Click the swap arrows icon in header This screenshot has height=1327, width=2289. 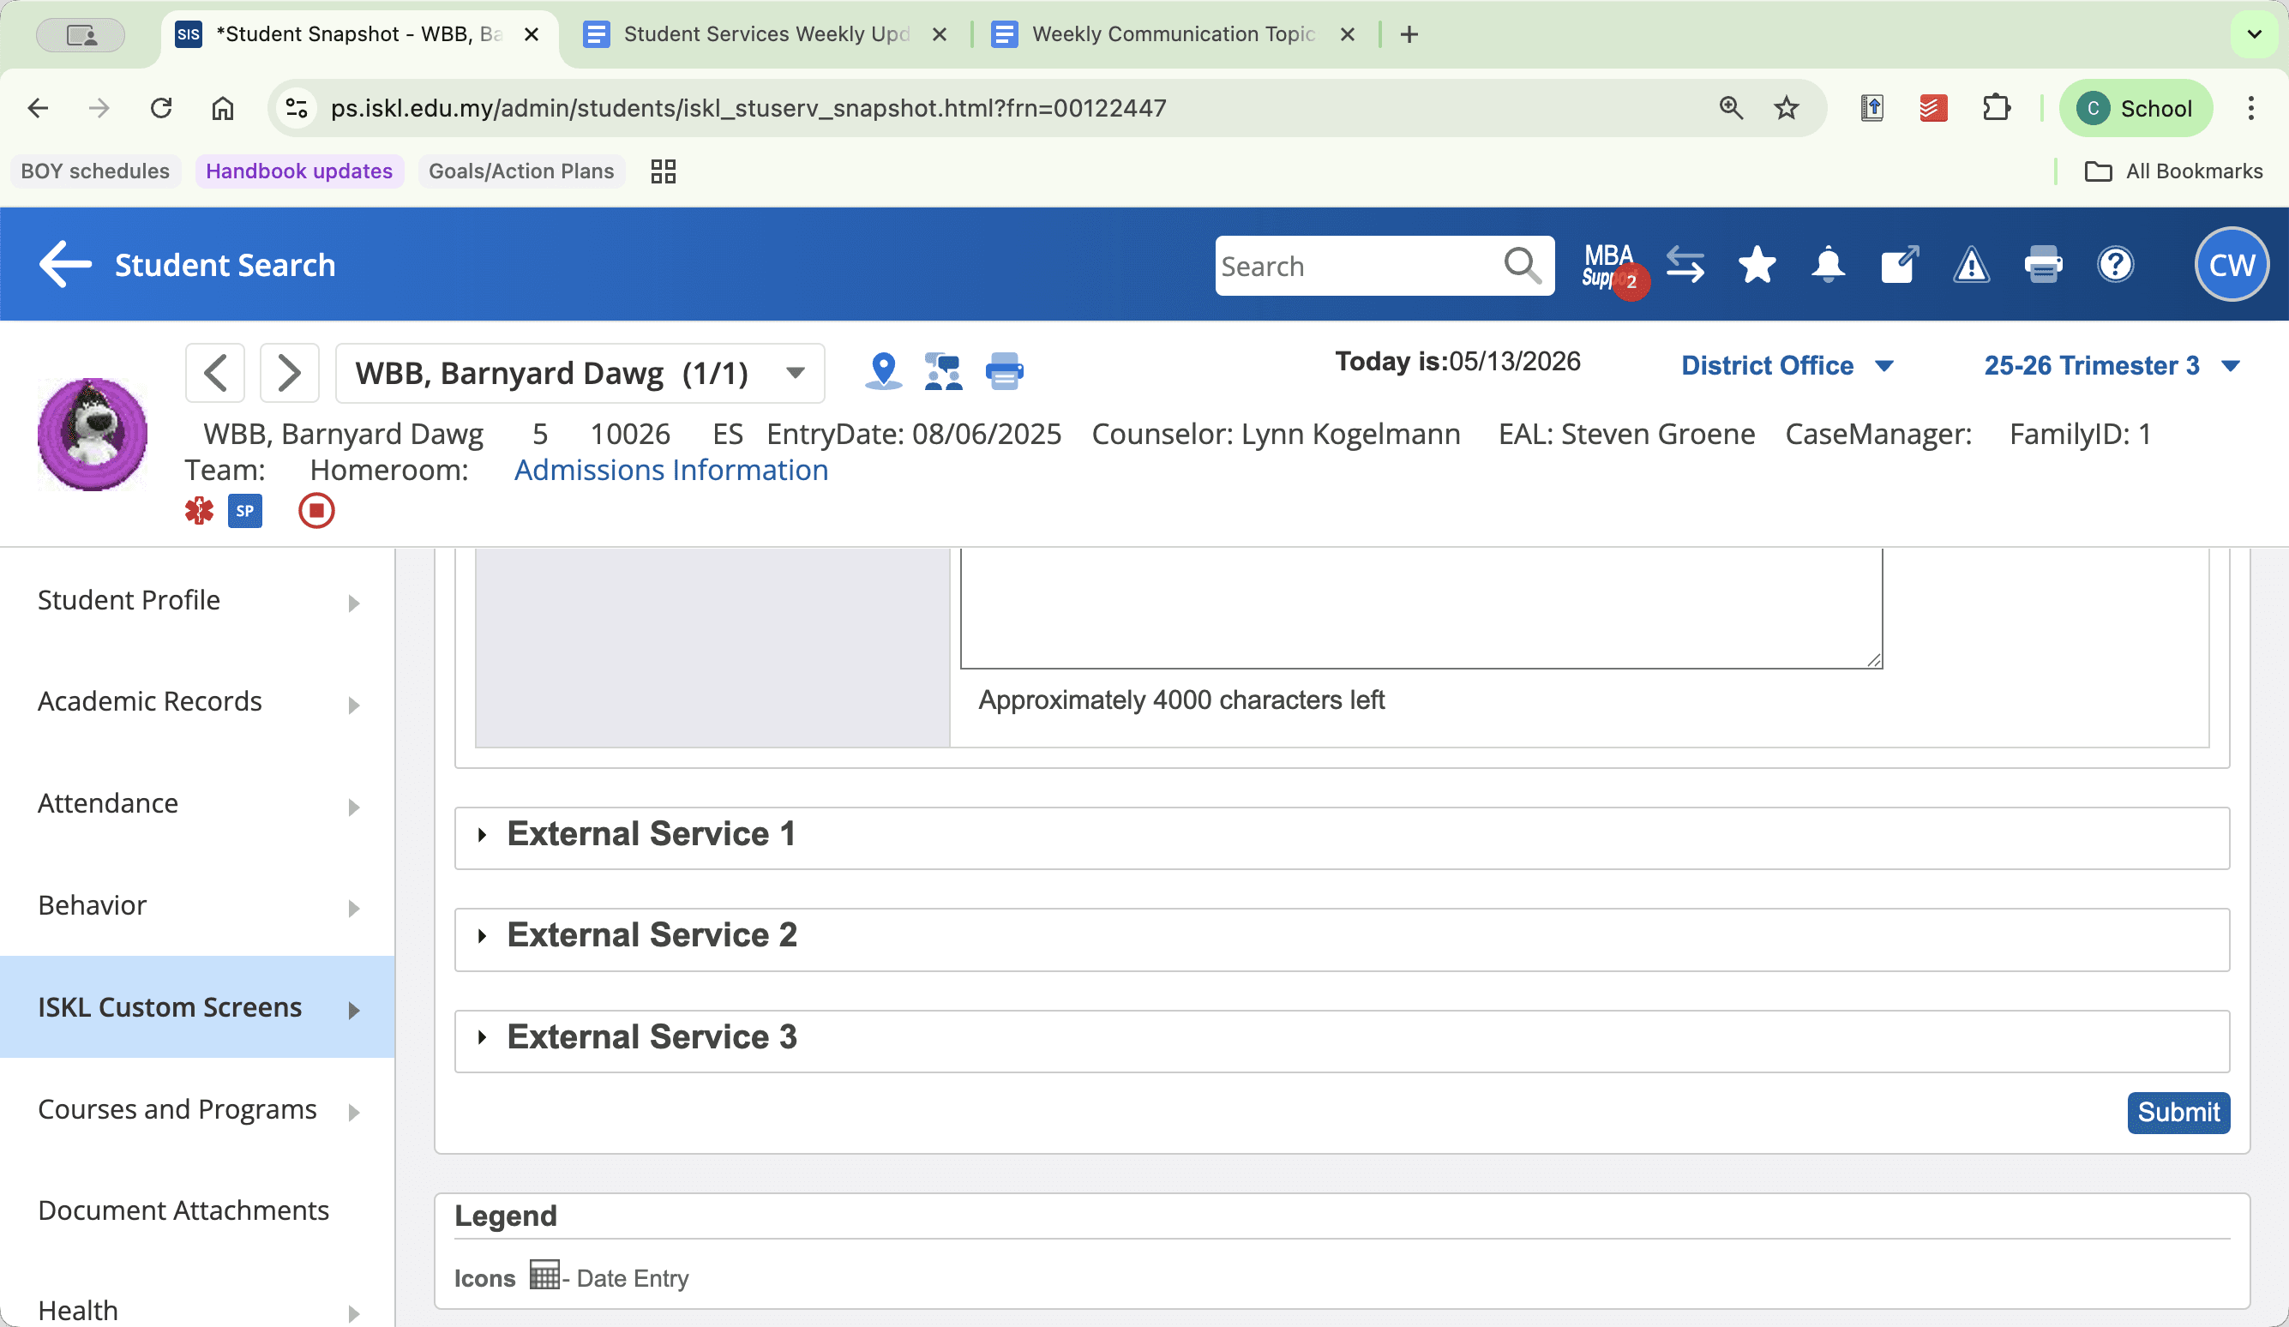point(1685,265)
